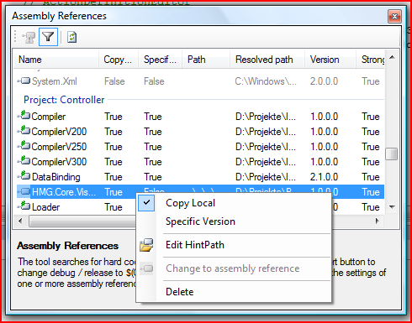The width and height of the screenshot is (412, 323).
Task: Click the convert reference toolbar icon
Action: tap(29, 37)
